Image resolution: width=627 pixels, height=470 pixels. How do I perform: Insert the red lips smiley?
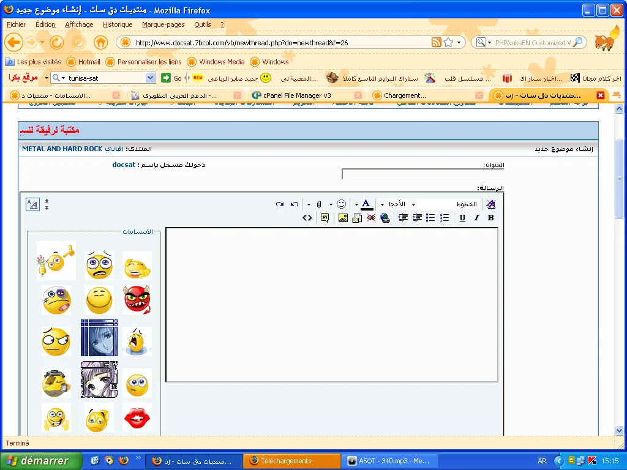[x=137, y=417]
